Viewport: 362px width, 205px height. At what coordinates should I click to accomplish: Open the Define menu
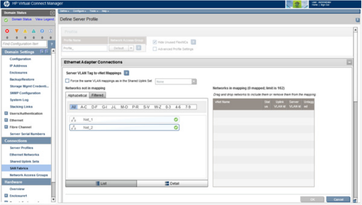[65, 11]
